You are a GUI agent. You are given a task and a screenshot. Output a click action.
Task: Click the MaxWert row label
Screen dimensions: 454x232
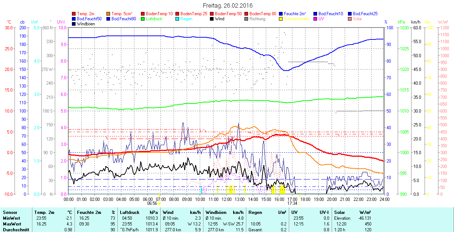pos(12,224)
